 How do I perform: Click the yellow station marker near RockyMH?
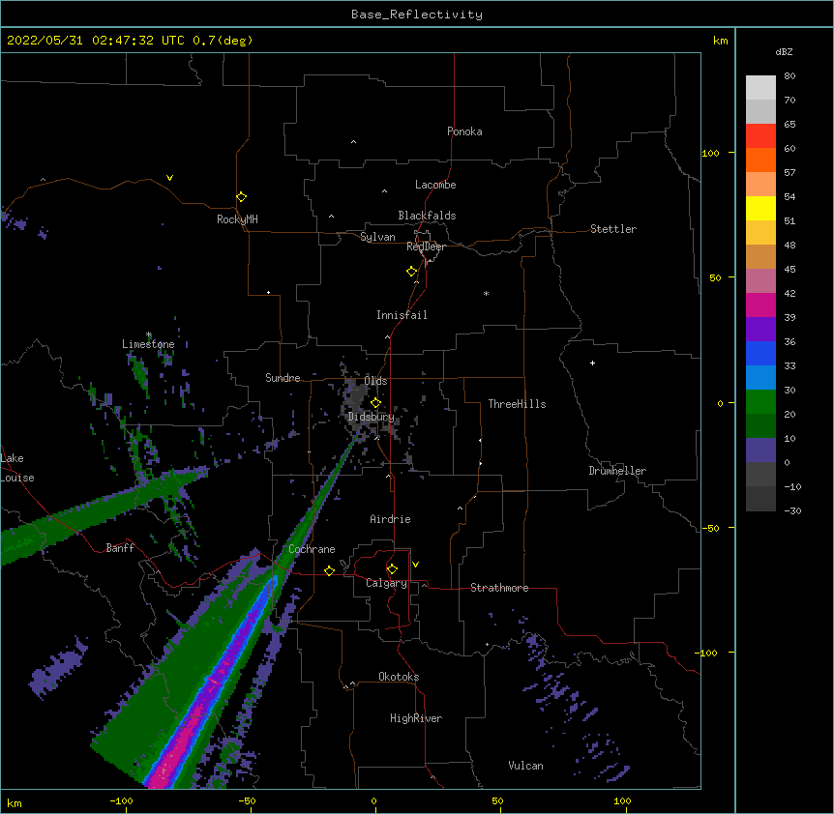click(x=241, y=197)
